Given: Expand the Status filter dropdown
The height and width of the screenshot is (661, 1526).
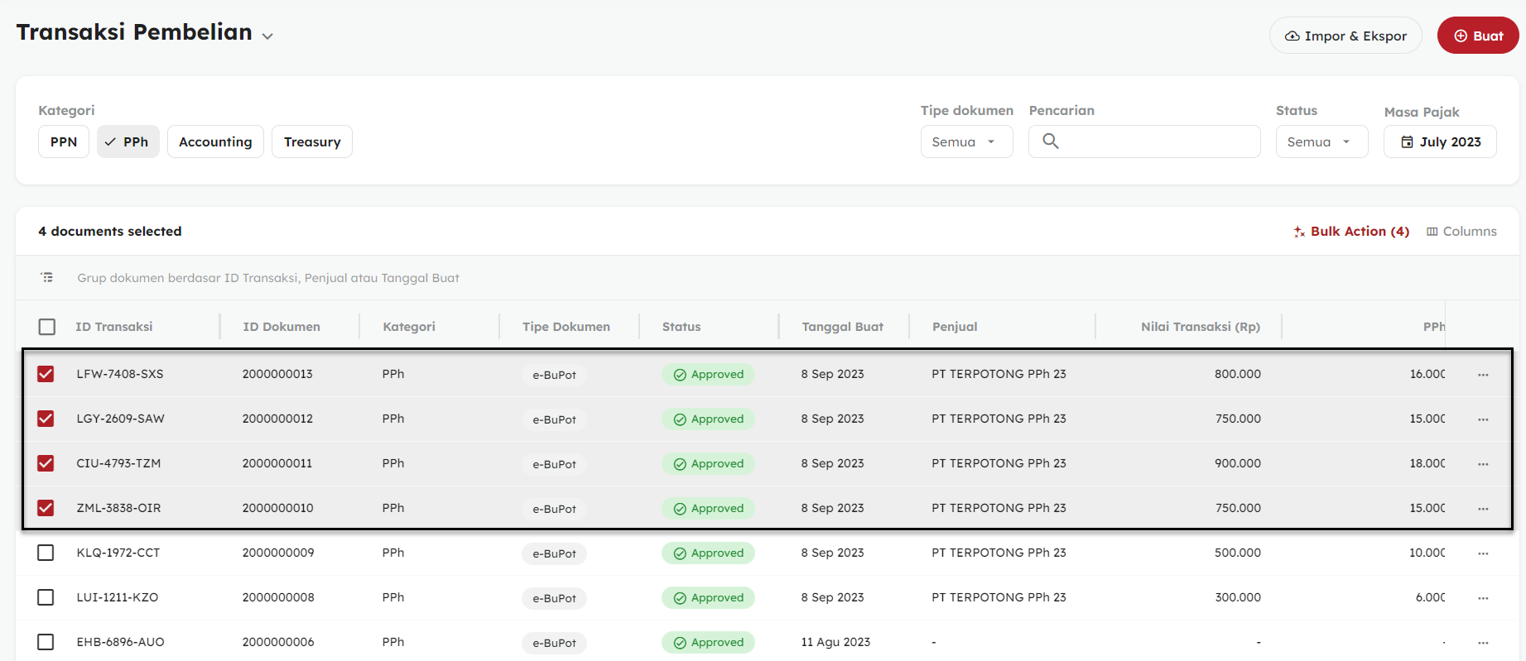Looking at the screenshot, I should 1321,142.
